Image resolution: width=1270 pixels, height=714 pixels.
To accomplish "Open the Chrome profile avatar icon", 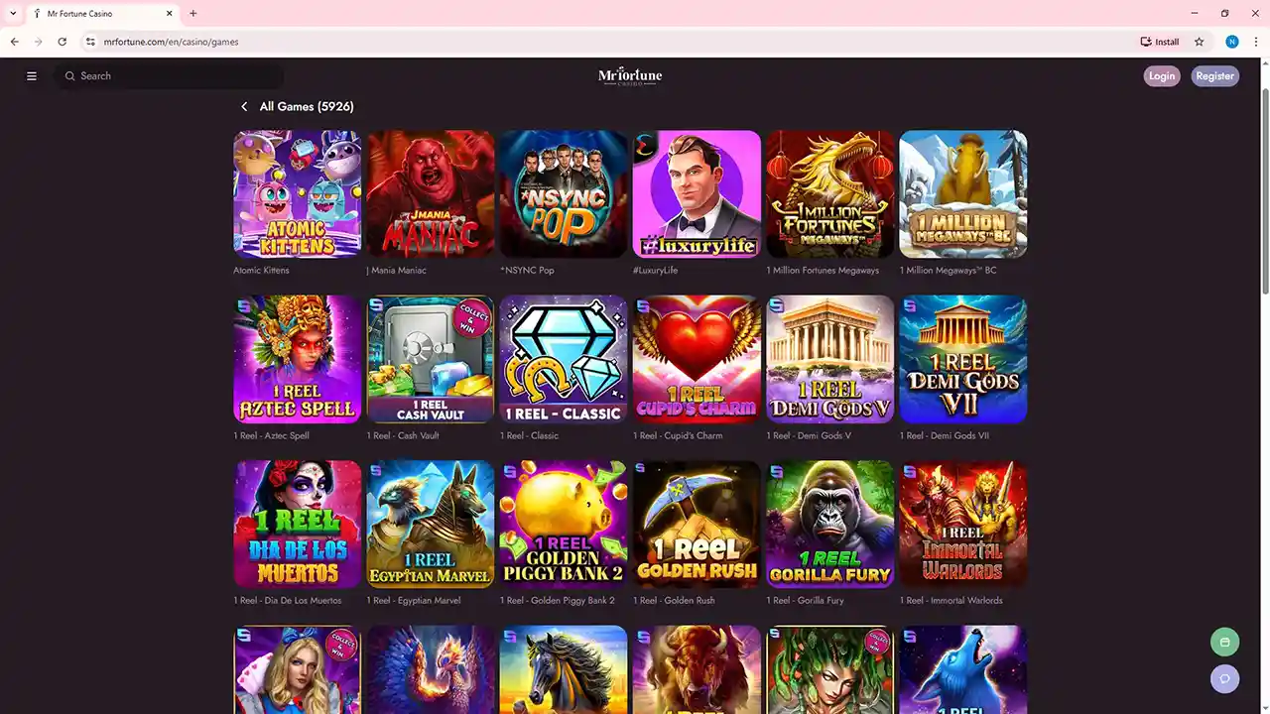I will pos(1232,42).
